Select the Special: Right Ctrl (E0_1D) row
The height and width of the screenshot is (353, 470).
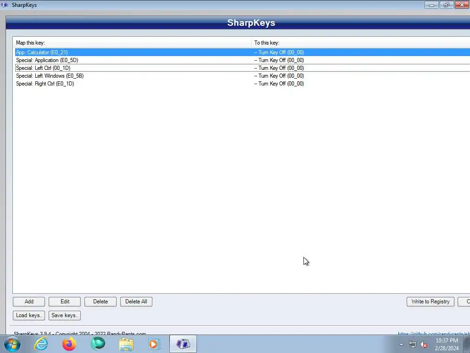click(242, 84)
